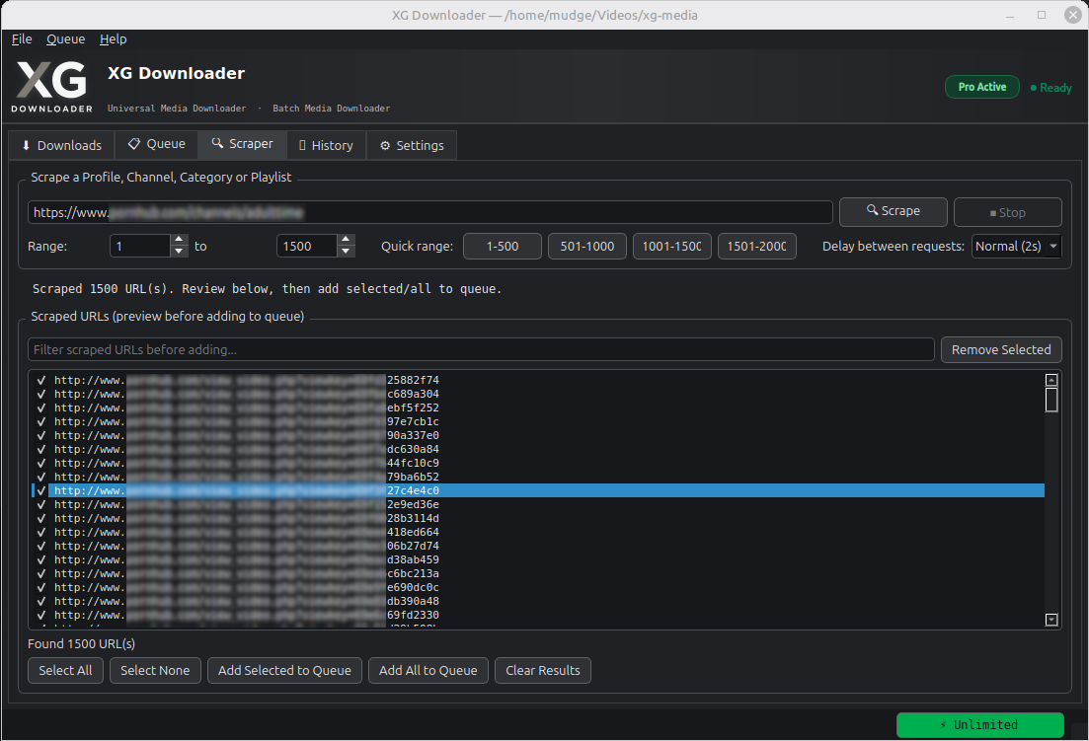Set quick range to 1501-2000
This screenshot has height=741, width=1089.
756,247
